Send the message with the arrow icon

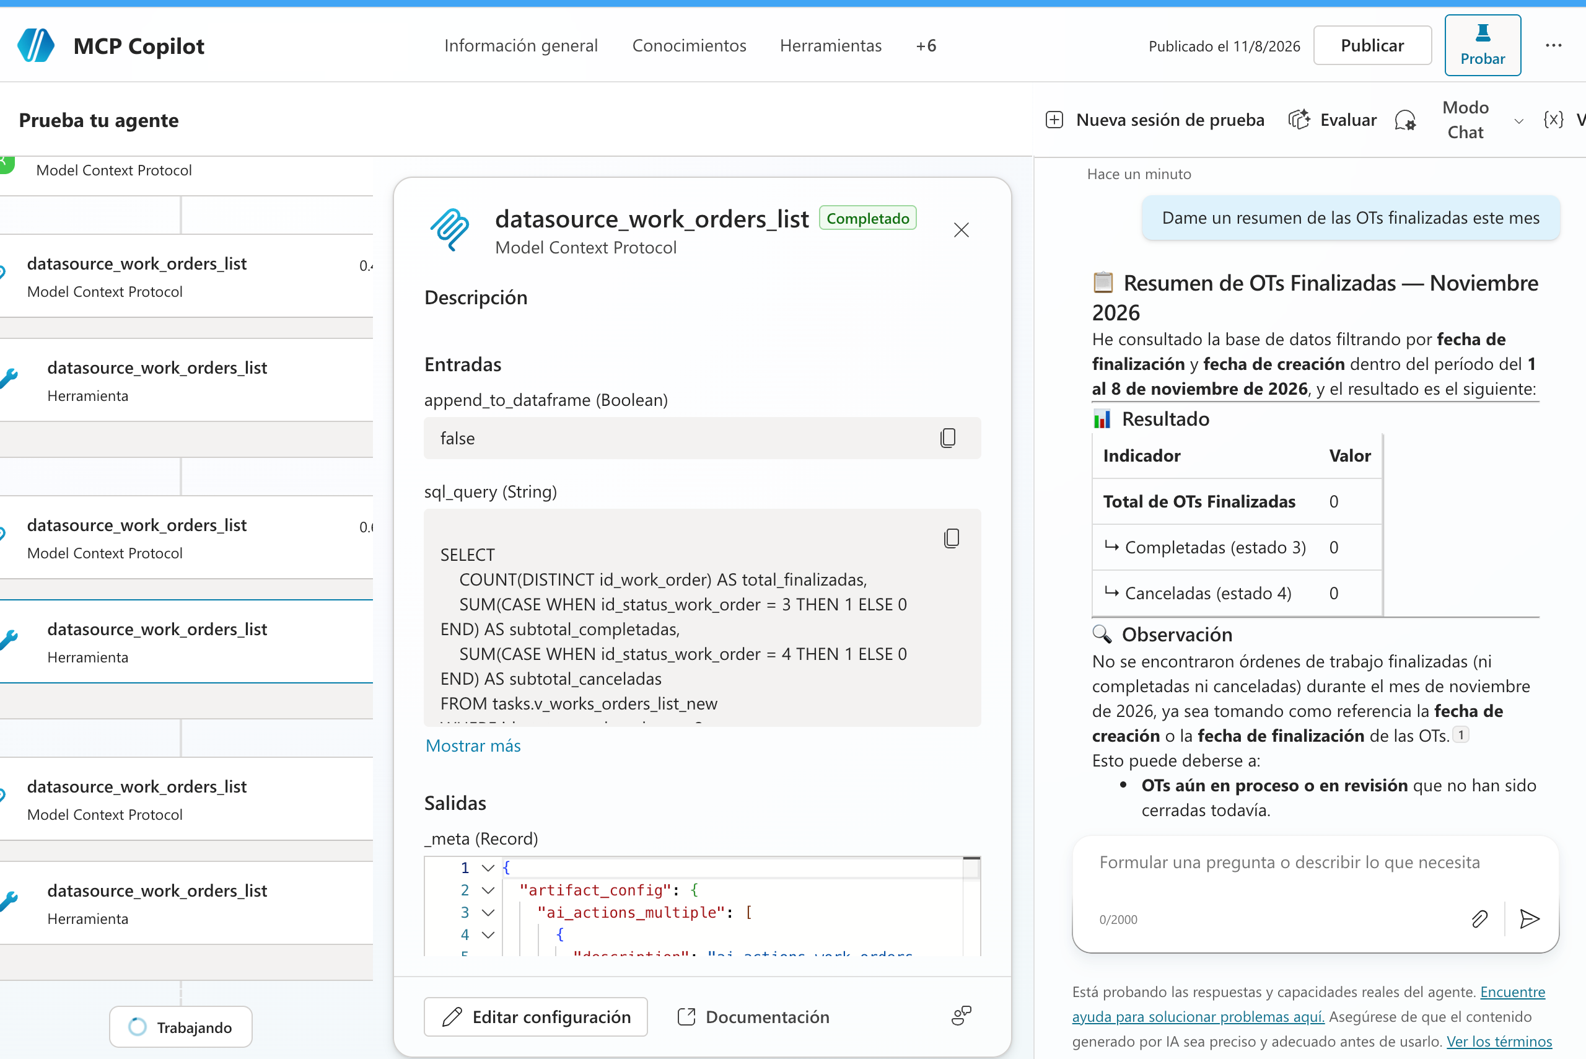tap(1529, 918)
